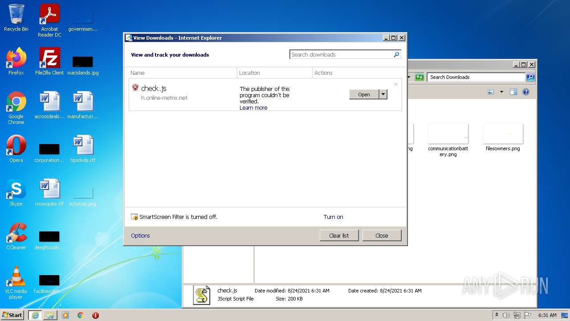570x321 pixels.
Task: Click Action Center flag in tray
Action: point(528,315)
